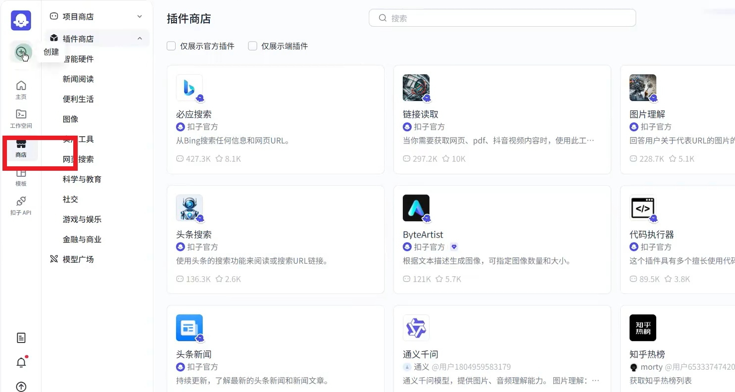Viewport: 735px width, 392px height.
Task: Open 工作空间 in the sidebar
Action: tap(21, 119)
